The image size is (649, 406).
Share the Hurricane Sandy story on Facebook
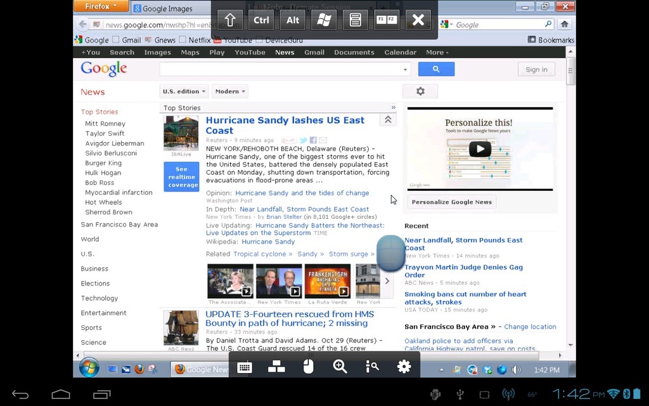coord(313,140)
